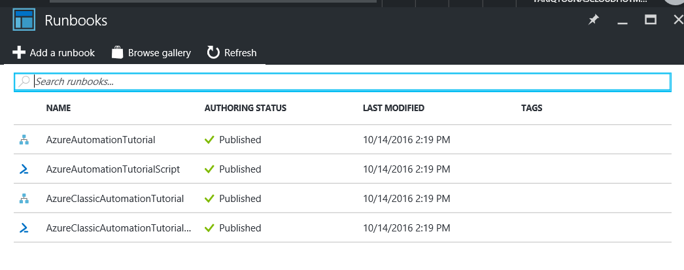
Task: Click the graphical runbook icon for AzureAutomationTutorial
Action: click(x=24, y=140)
